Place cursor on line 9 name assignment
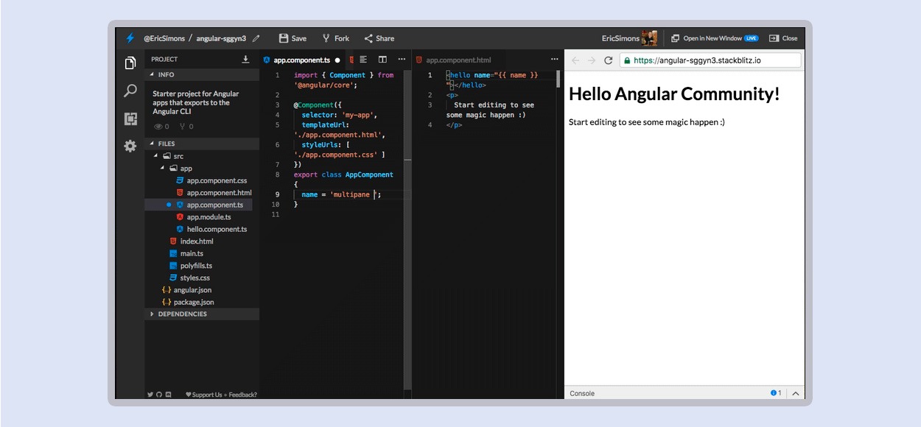Viewport: 921px width, 427px height. [x=341, y=194]
